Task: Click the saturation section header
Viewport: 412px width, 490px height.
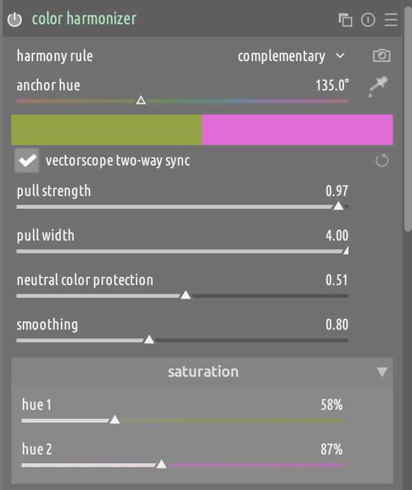Action: click(x=203, y=372)
